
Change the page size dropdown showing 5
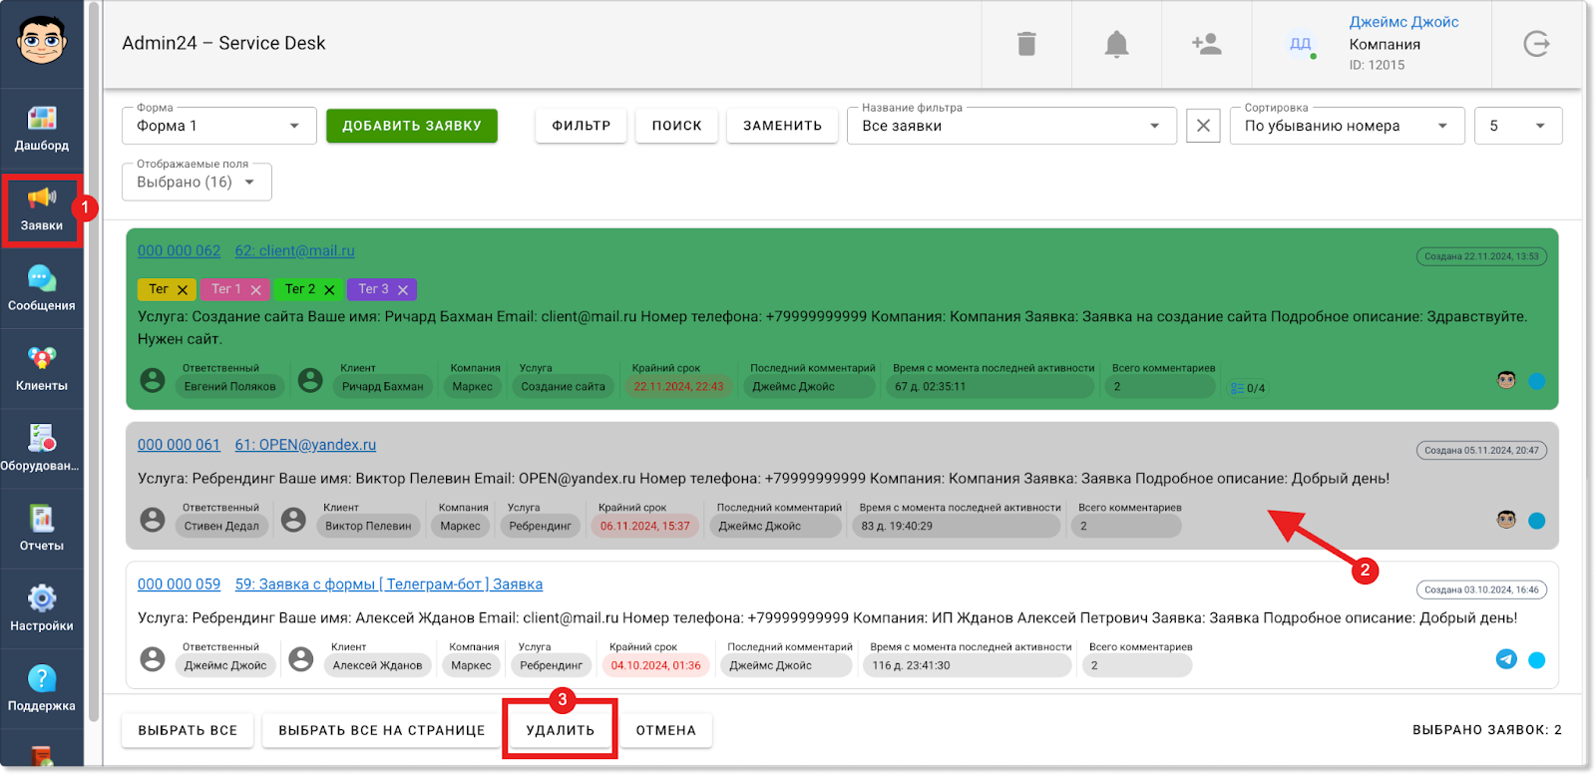[x=1518, y=126]
